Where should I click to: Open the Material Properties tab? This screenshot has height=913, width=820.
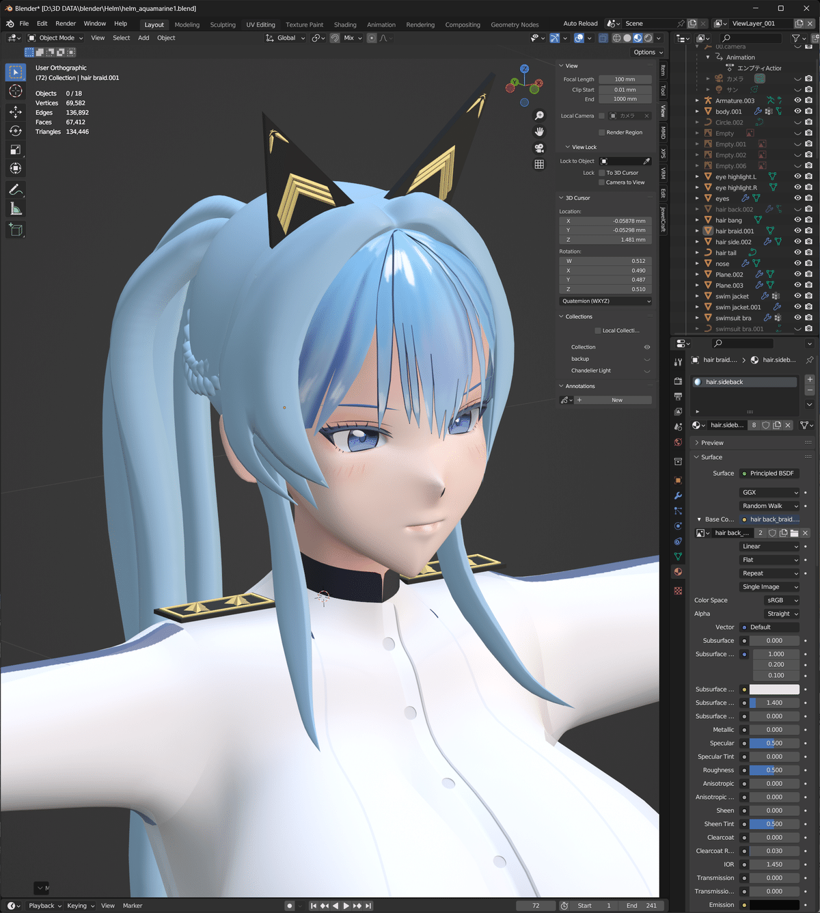(677, 571)
